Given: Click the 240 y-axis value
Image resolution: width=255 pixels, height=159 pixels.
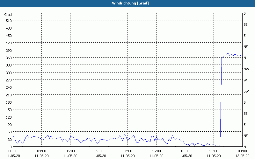Looking at the screenshot, I should coord(9,88).
